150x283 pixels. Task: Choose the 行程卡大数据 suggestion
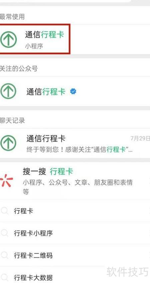coord(75,275)
